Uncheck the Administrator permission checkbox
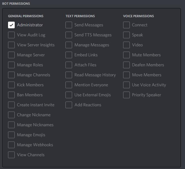 click(11, 25)
